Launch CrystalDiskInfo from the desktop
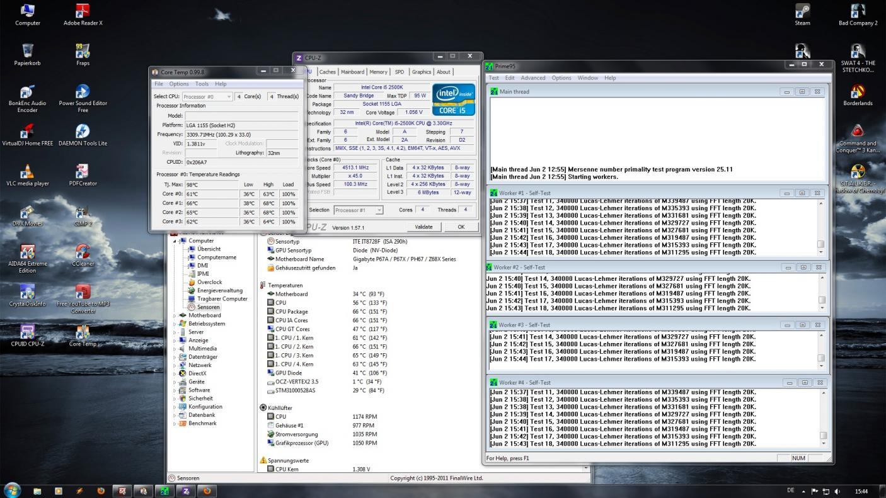 click(27, 296)
